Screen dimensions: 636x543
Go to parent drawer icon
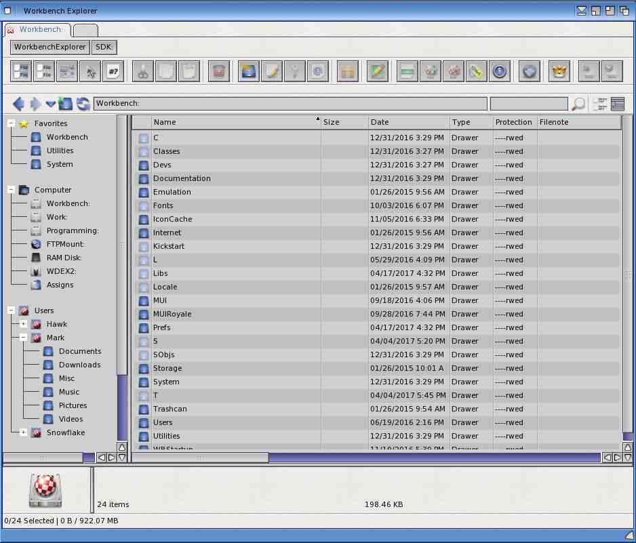click(x=65, y=104)
